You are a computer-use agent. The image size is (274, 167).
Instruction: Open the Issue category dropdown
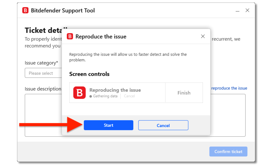pos(43,73)
